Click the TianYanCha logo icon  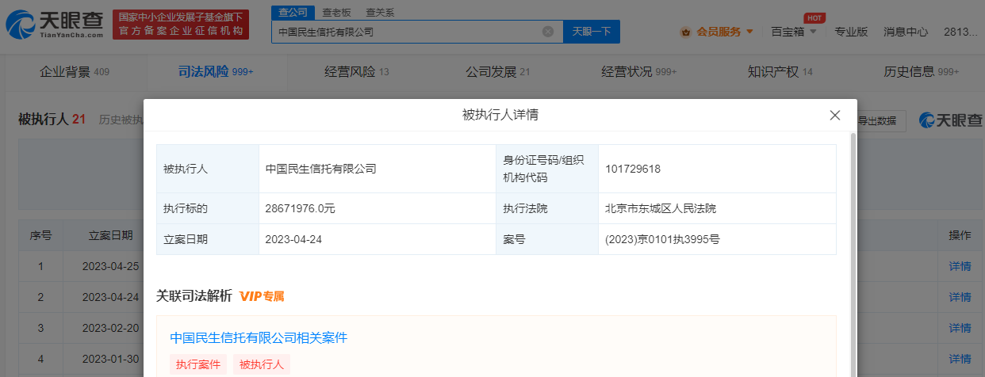tap(20, 25)
